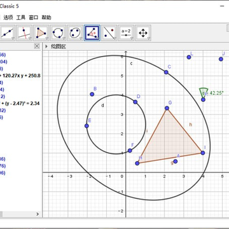Click the segment label i

(147, 131)
